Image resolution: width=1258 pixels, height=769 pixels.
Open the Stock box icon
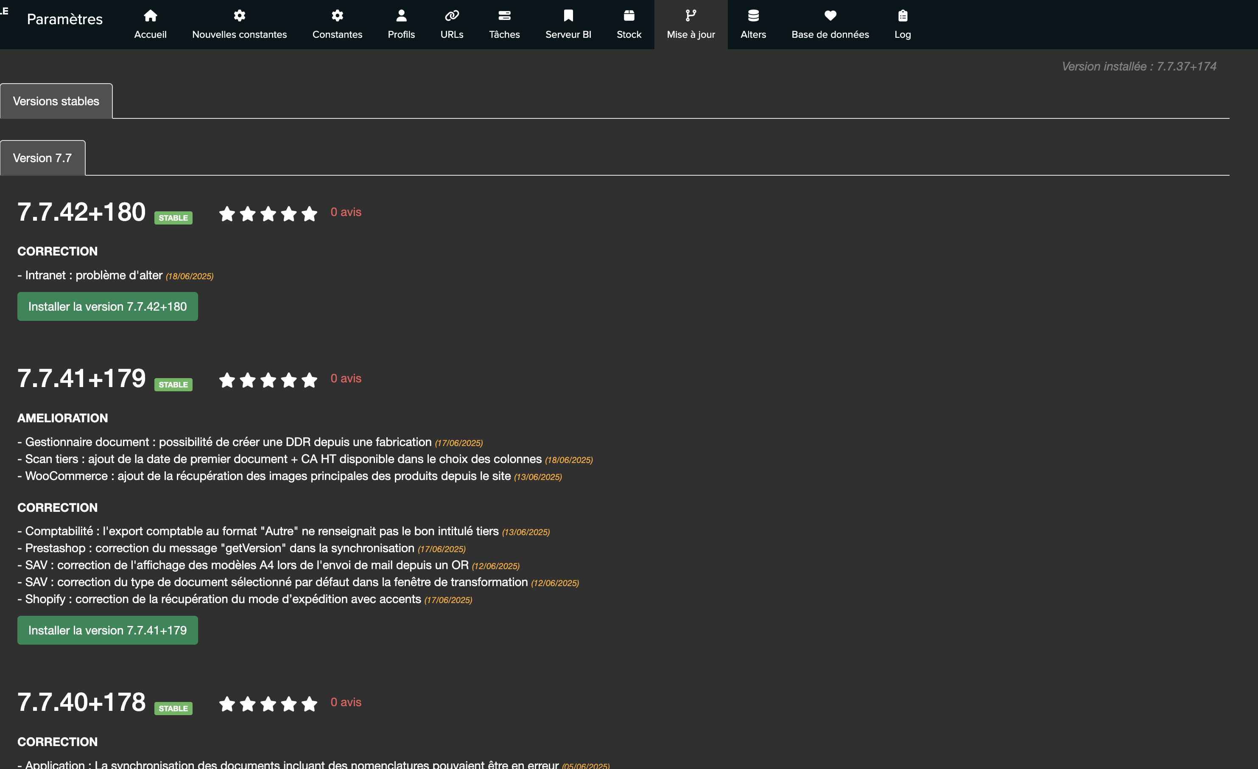click(629, 16)
